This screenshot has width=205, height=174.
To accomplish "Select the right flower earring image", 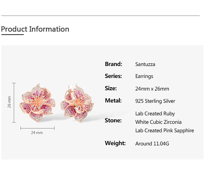I will click(x=77, y=103).
